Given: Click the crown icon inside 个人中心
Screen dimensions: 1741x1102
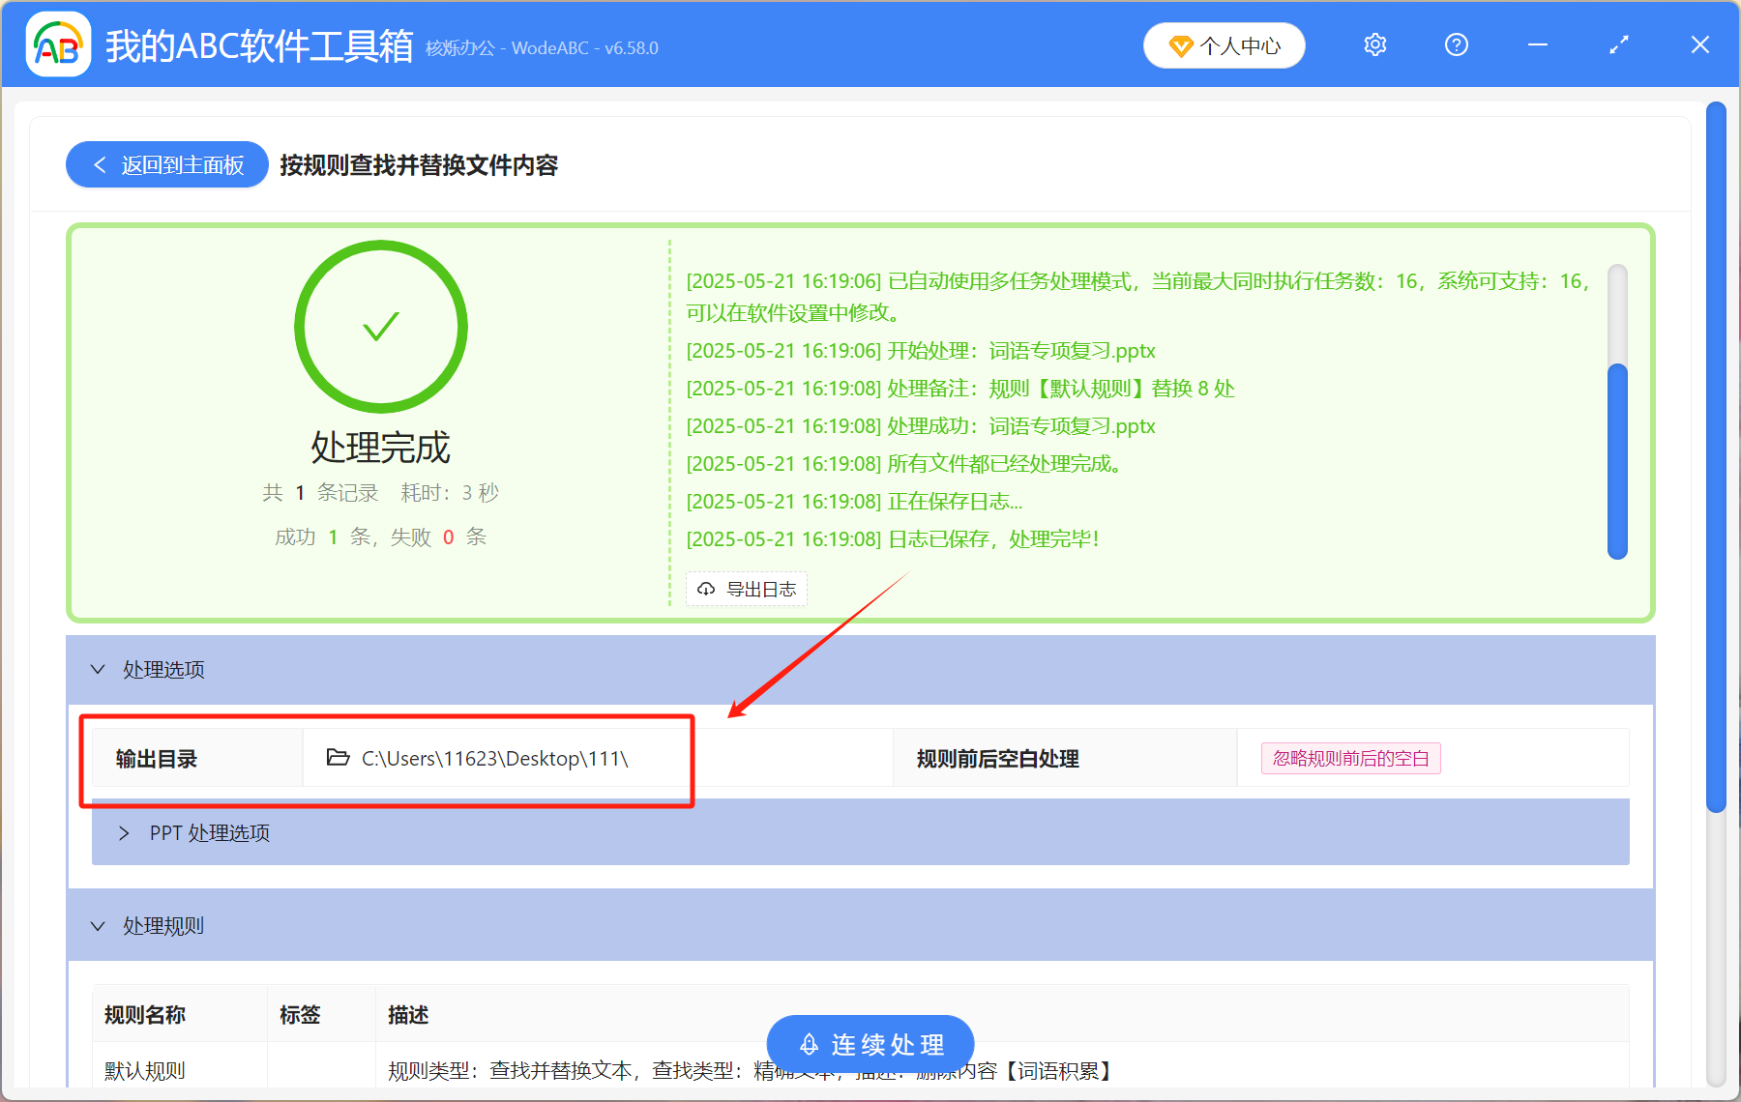Looking at the screenshot, I should point(1182,44).
